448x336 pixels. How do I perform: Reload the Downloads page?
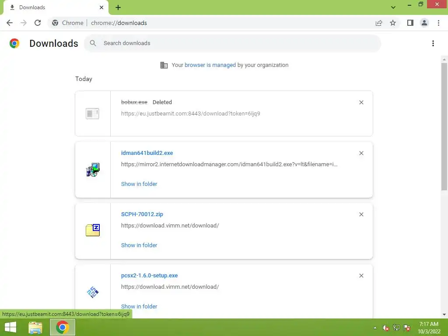coord(38,23)
